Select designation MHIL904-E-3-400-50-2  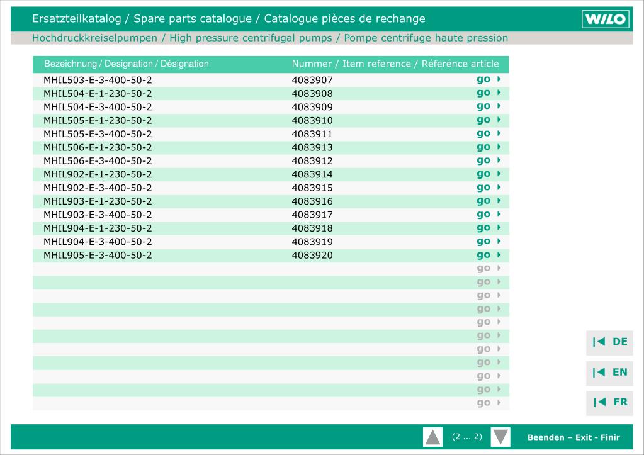(x=98, y=242)
